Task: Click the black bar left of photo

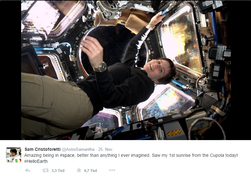Action: pos(10,70)
